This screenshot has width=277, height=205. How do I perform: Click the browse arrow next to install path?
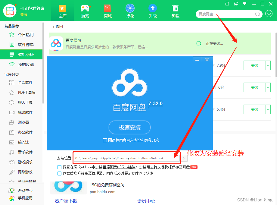point(184,158)
